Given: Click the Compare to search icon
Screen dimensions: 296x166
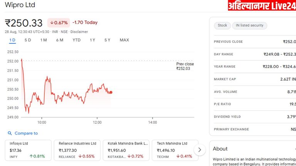Looking at the screenshot, I should click(10, 133).
